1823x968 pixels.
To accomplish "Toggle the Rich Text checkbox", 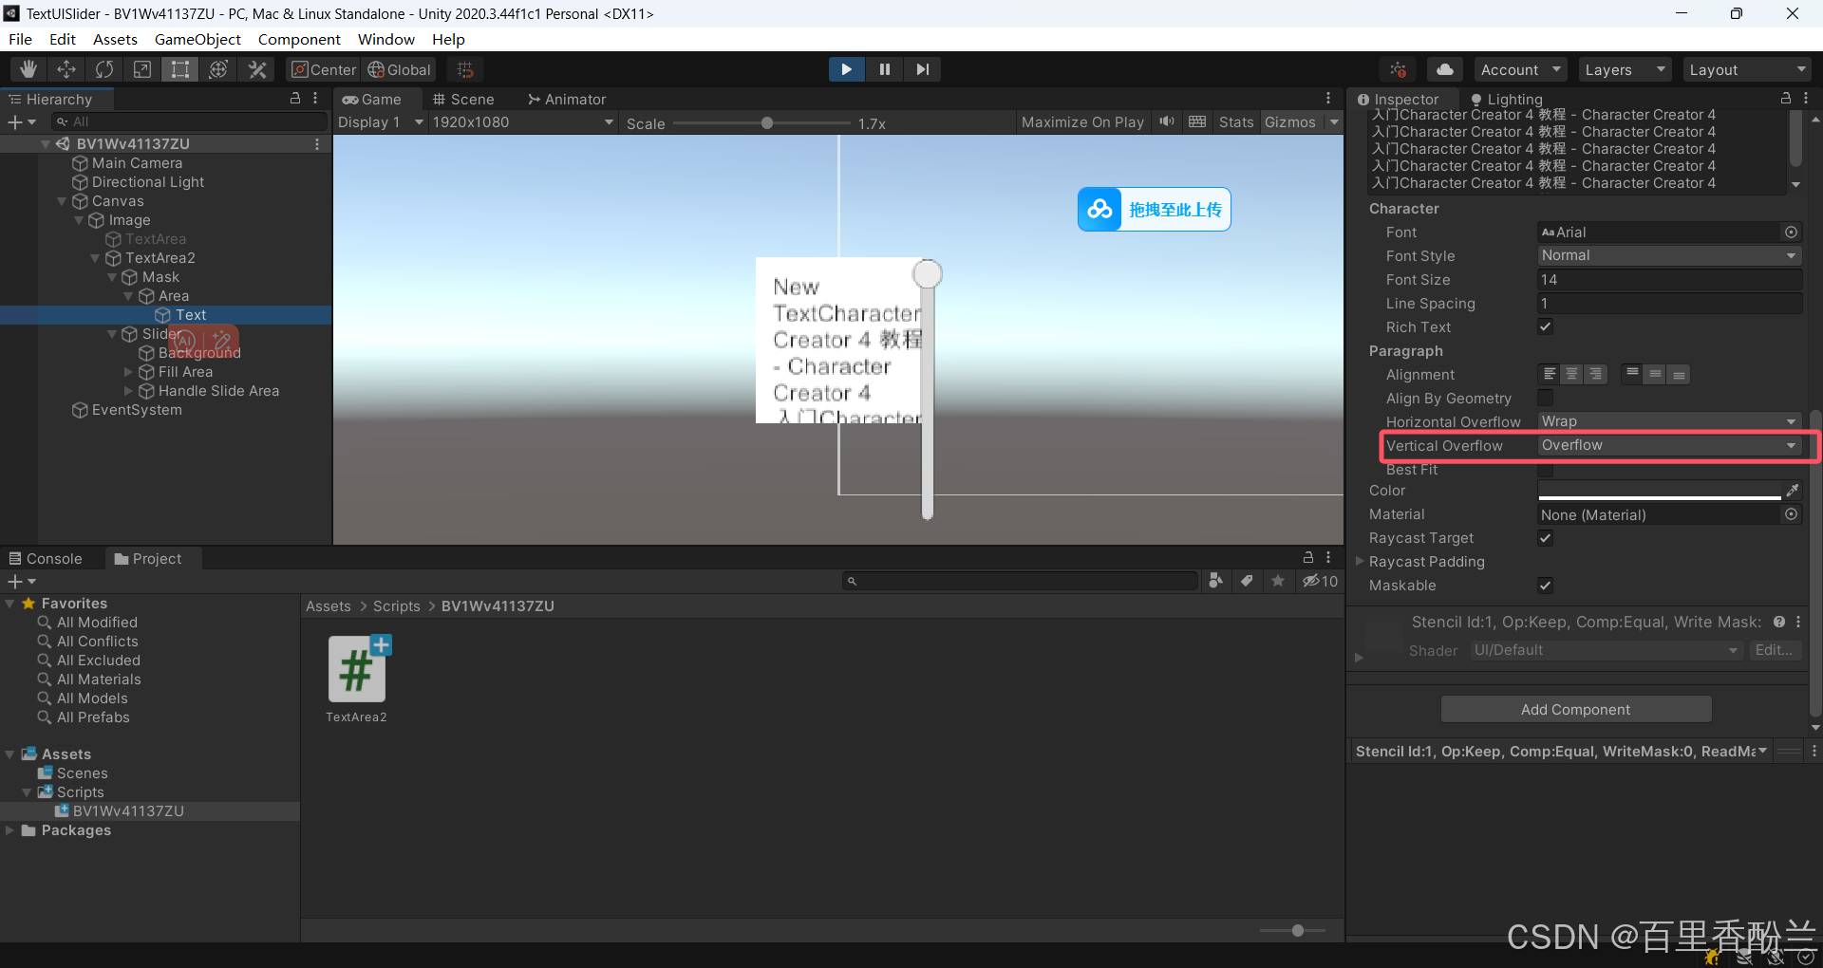I will point(1545,327).
